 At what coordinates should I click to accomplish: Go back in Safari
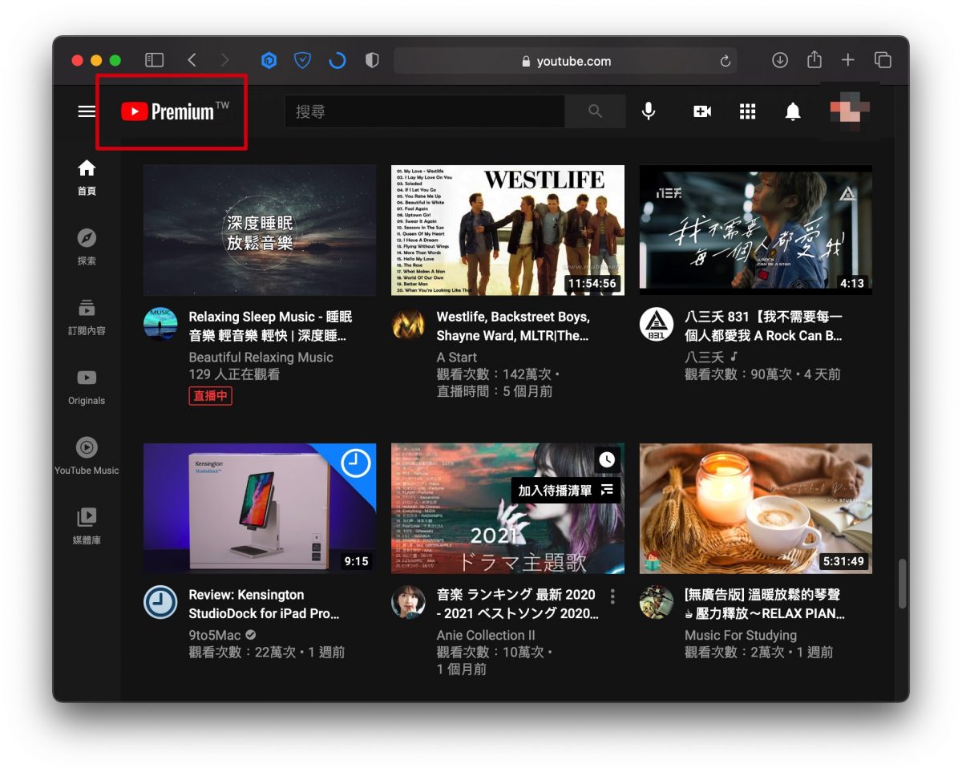tap(192, 60)
